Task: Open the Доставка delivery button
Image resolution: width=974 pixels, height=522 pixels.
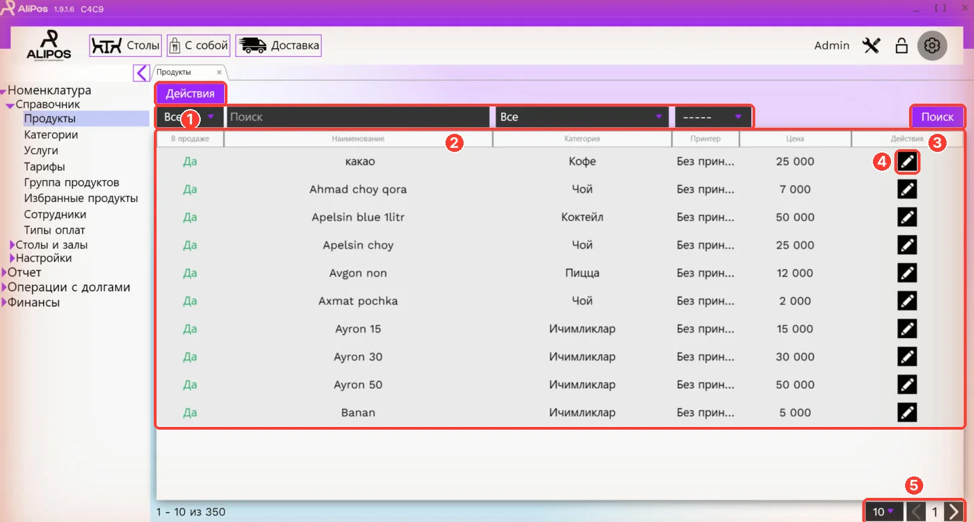Action: click(x=278, y=46)
